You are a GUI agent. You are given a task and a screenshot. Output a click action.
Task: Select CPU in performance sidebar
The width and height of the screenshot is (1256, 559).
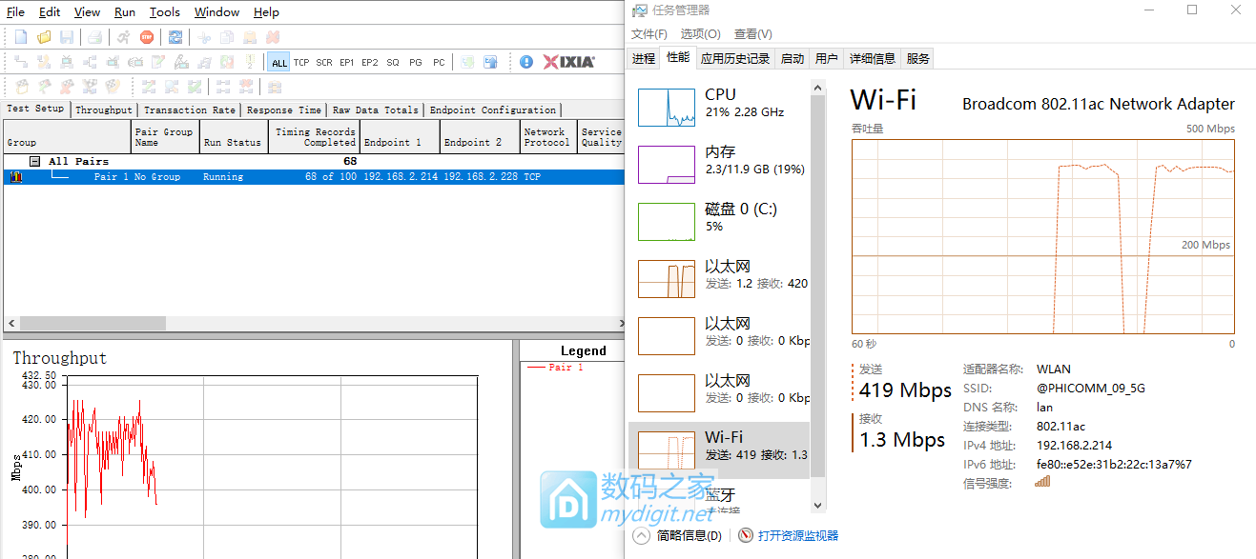(719, 107)
